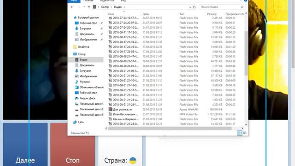Viewport: 295px width, 166px height.
Task: Click the vertical scrollbar thumb in file list
Action: (246, 53)
